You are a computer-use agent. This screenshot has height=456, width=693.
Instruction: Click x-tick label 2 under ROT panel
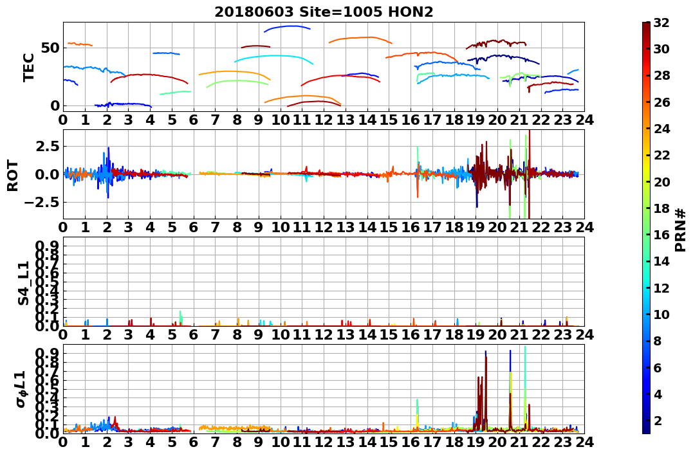pos(107,227)
